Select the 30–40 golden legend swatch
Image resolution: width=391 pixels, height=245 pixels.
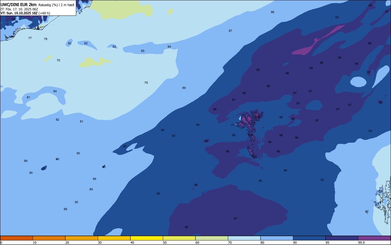[114, 238]
